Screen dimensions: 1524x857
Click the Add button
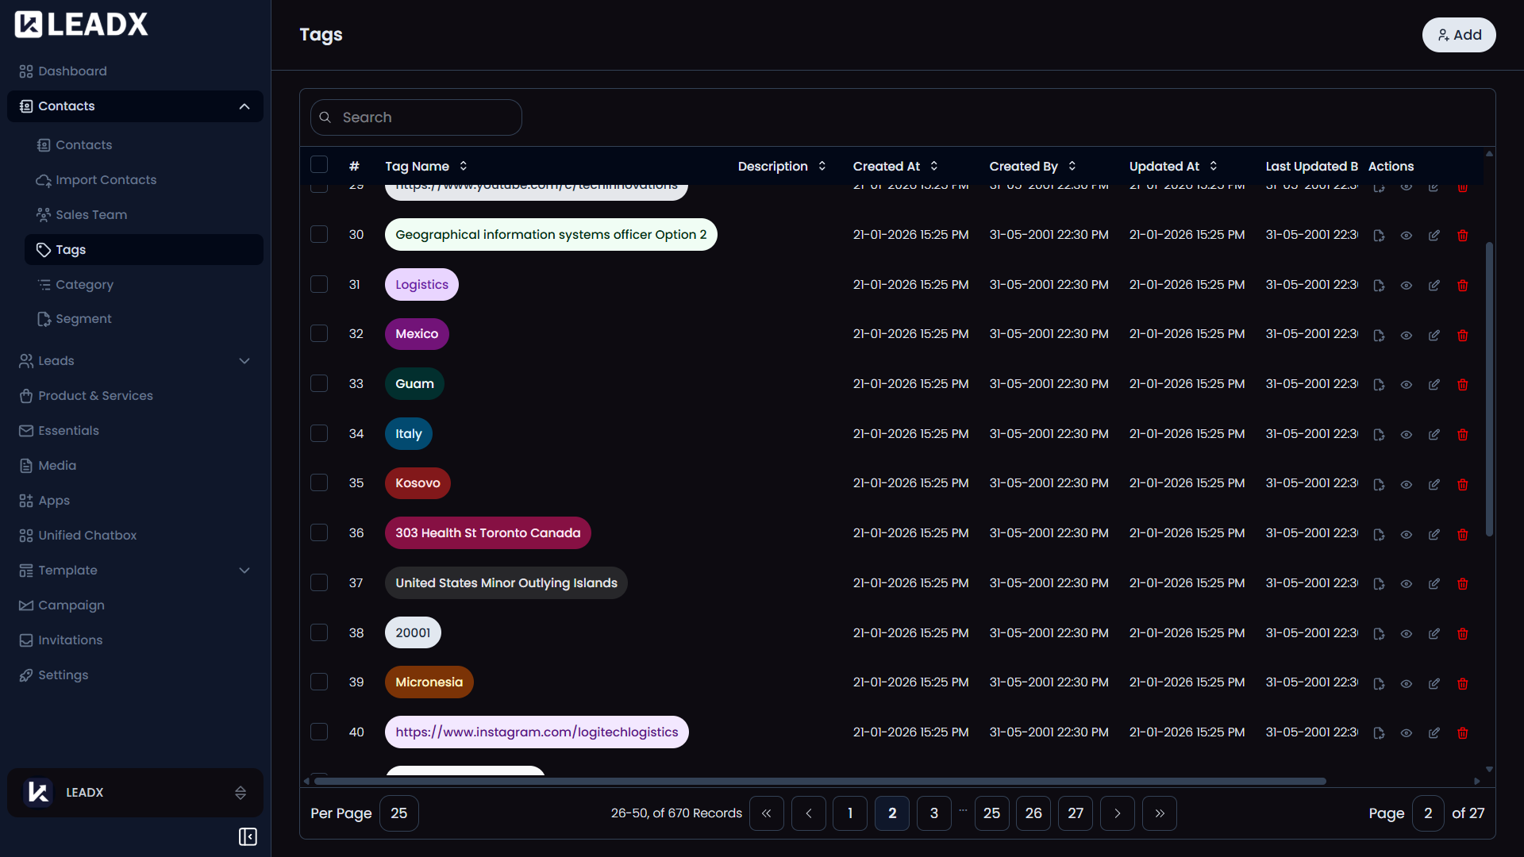pos(1458,35)
